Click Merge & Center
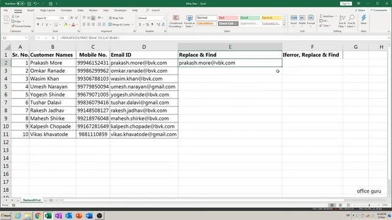The image size is (392, 220). pyautogui.click(x=119, y=24)
